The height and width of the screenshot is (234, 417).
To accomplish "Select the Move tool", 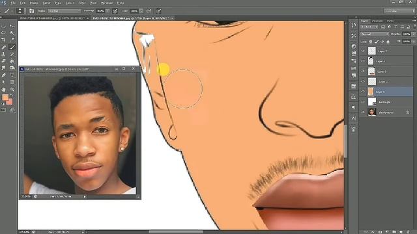I will pos(12,26).
